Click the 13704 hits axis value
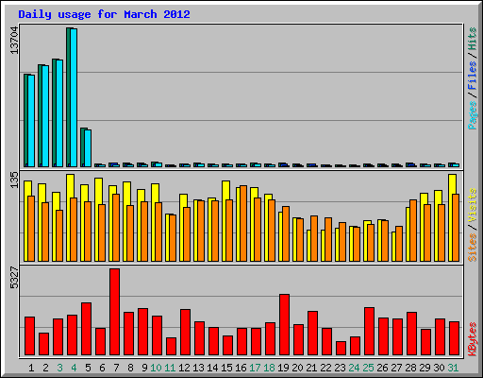The width and height of the screenshot is (483, 378). [14, 41]
